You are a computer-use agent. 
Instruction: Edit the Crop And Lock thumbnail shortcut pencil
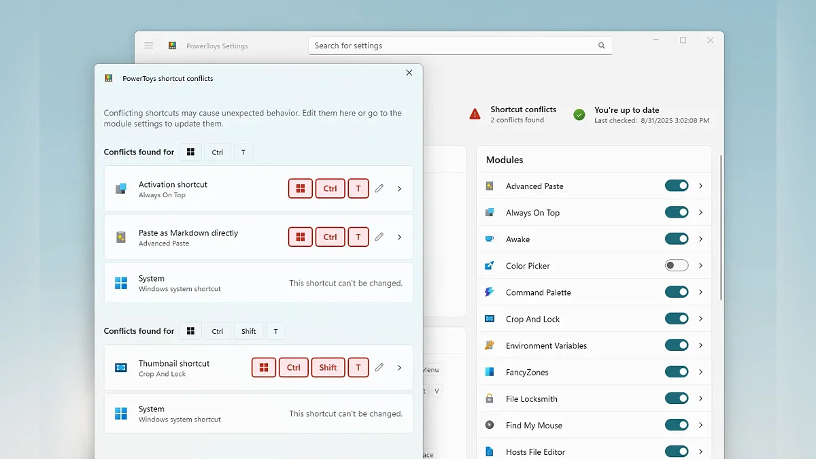coord(379,367)
